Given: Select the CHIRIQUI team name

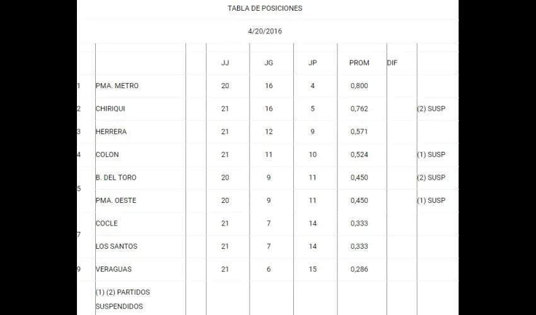Looking at the screenshot, I should pyautogui.click(x=110, y=108).
